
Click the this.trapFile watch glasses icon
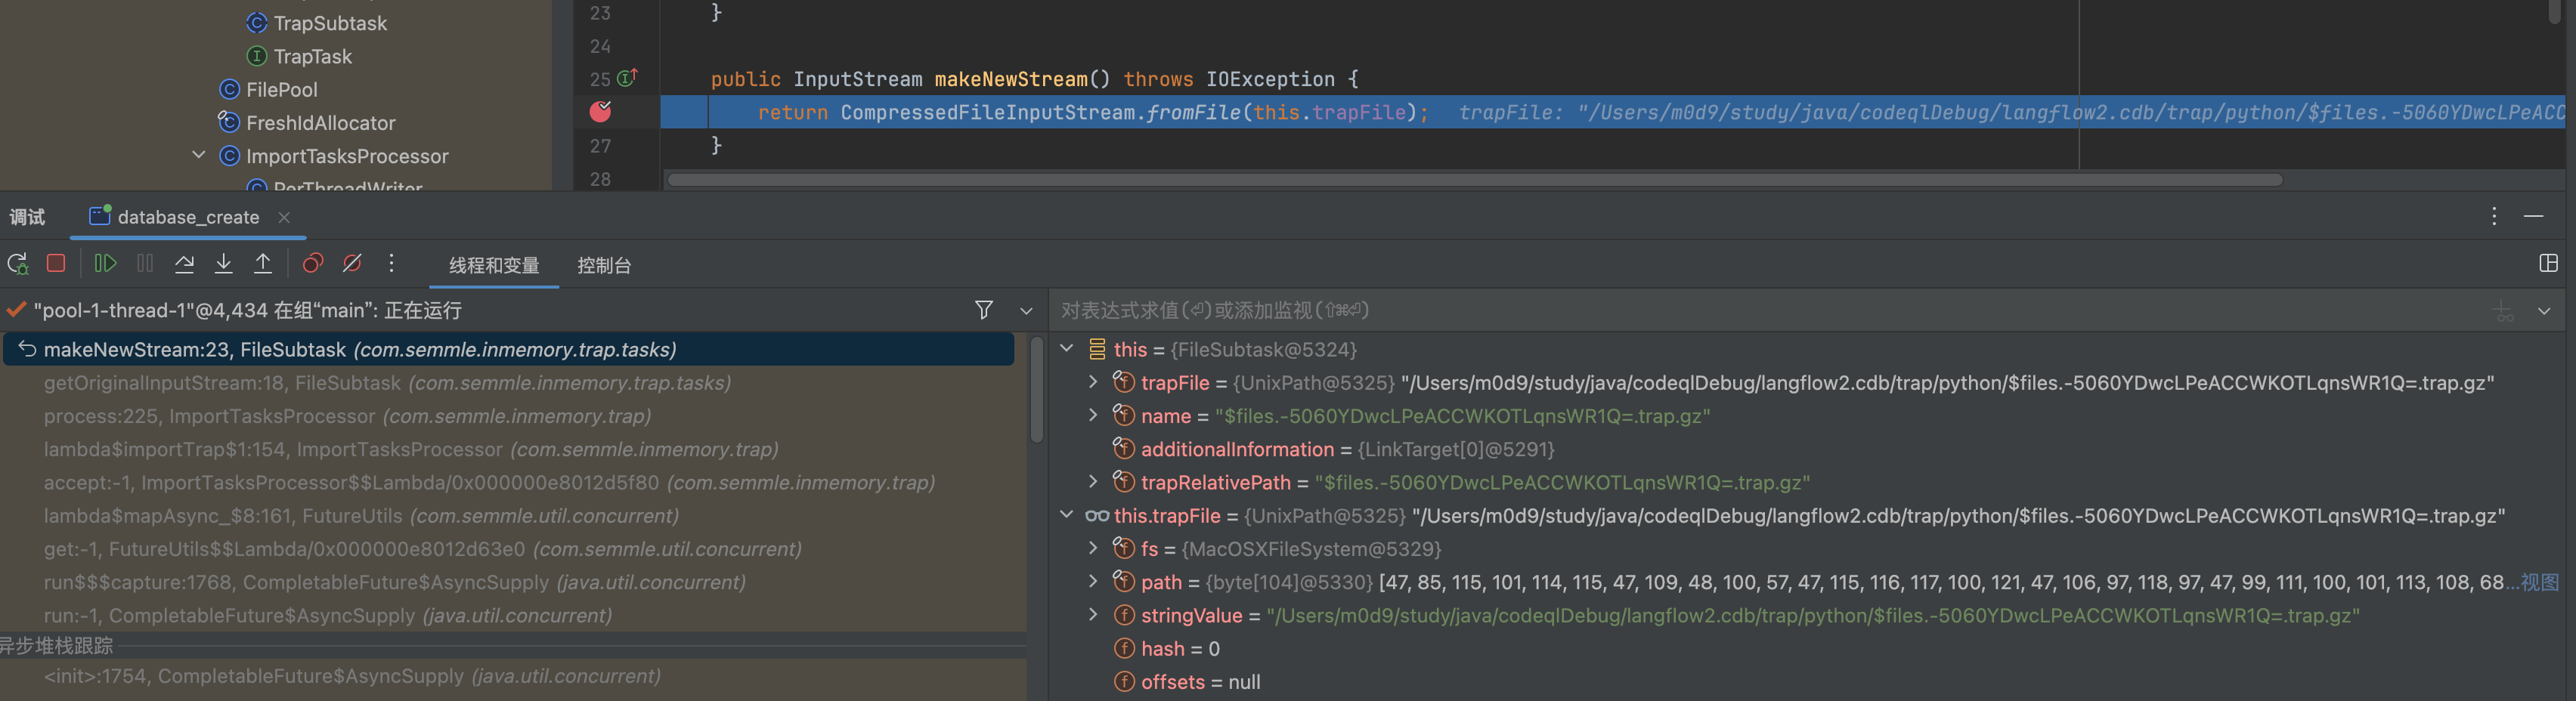[x=1097, y=516]
